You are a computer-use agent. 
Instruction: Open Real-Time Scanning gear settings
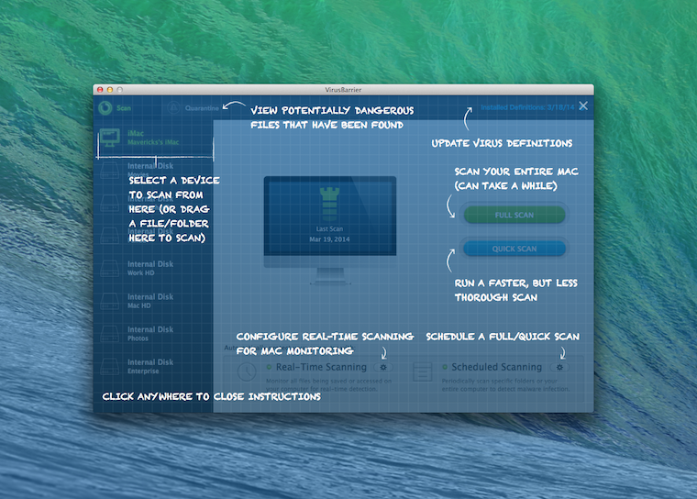click(383, 367)
